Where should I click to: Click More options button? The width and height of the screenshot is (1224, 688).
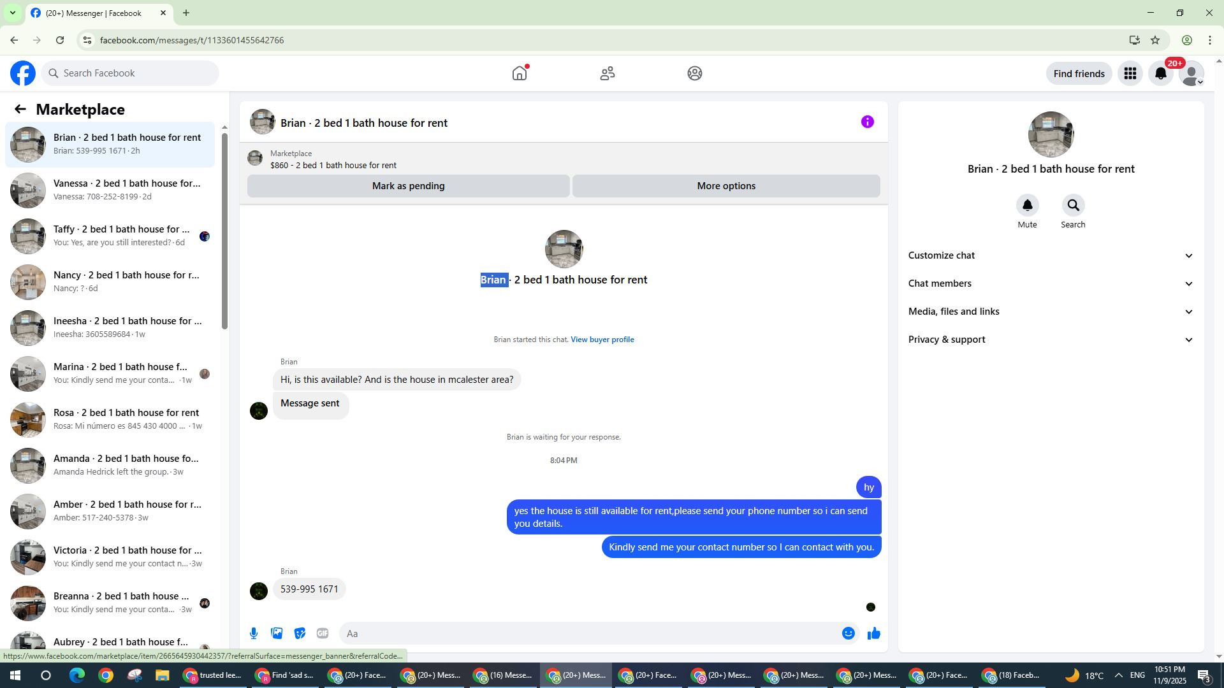(x=726, y=186)
